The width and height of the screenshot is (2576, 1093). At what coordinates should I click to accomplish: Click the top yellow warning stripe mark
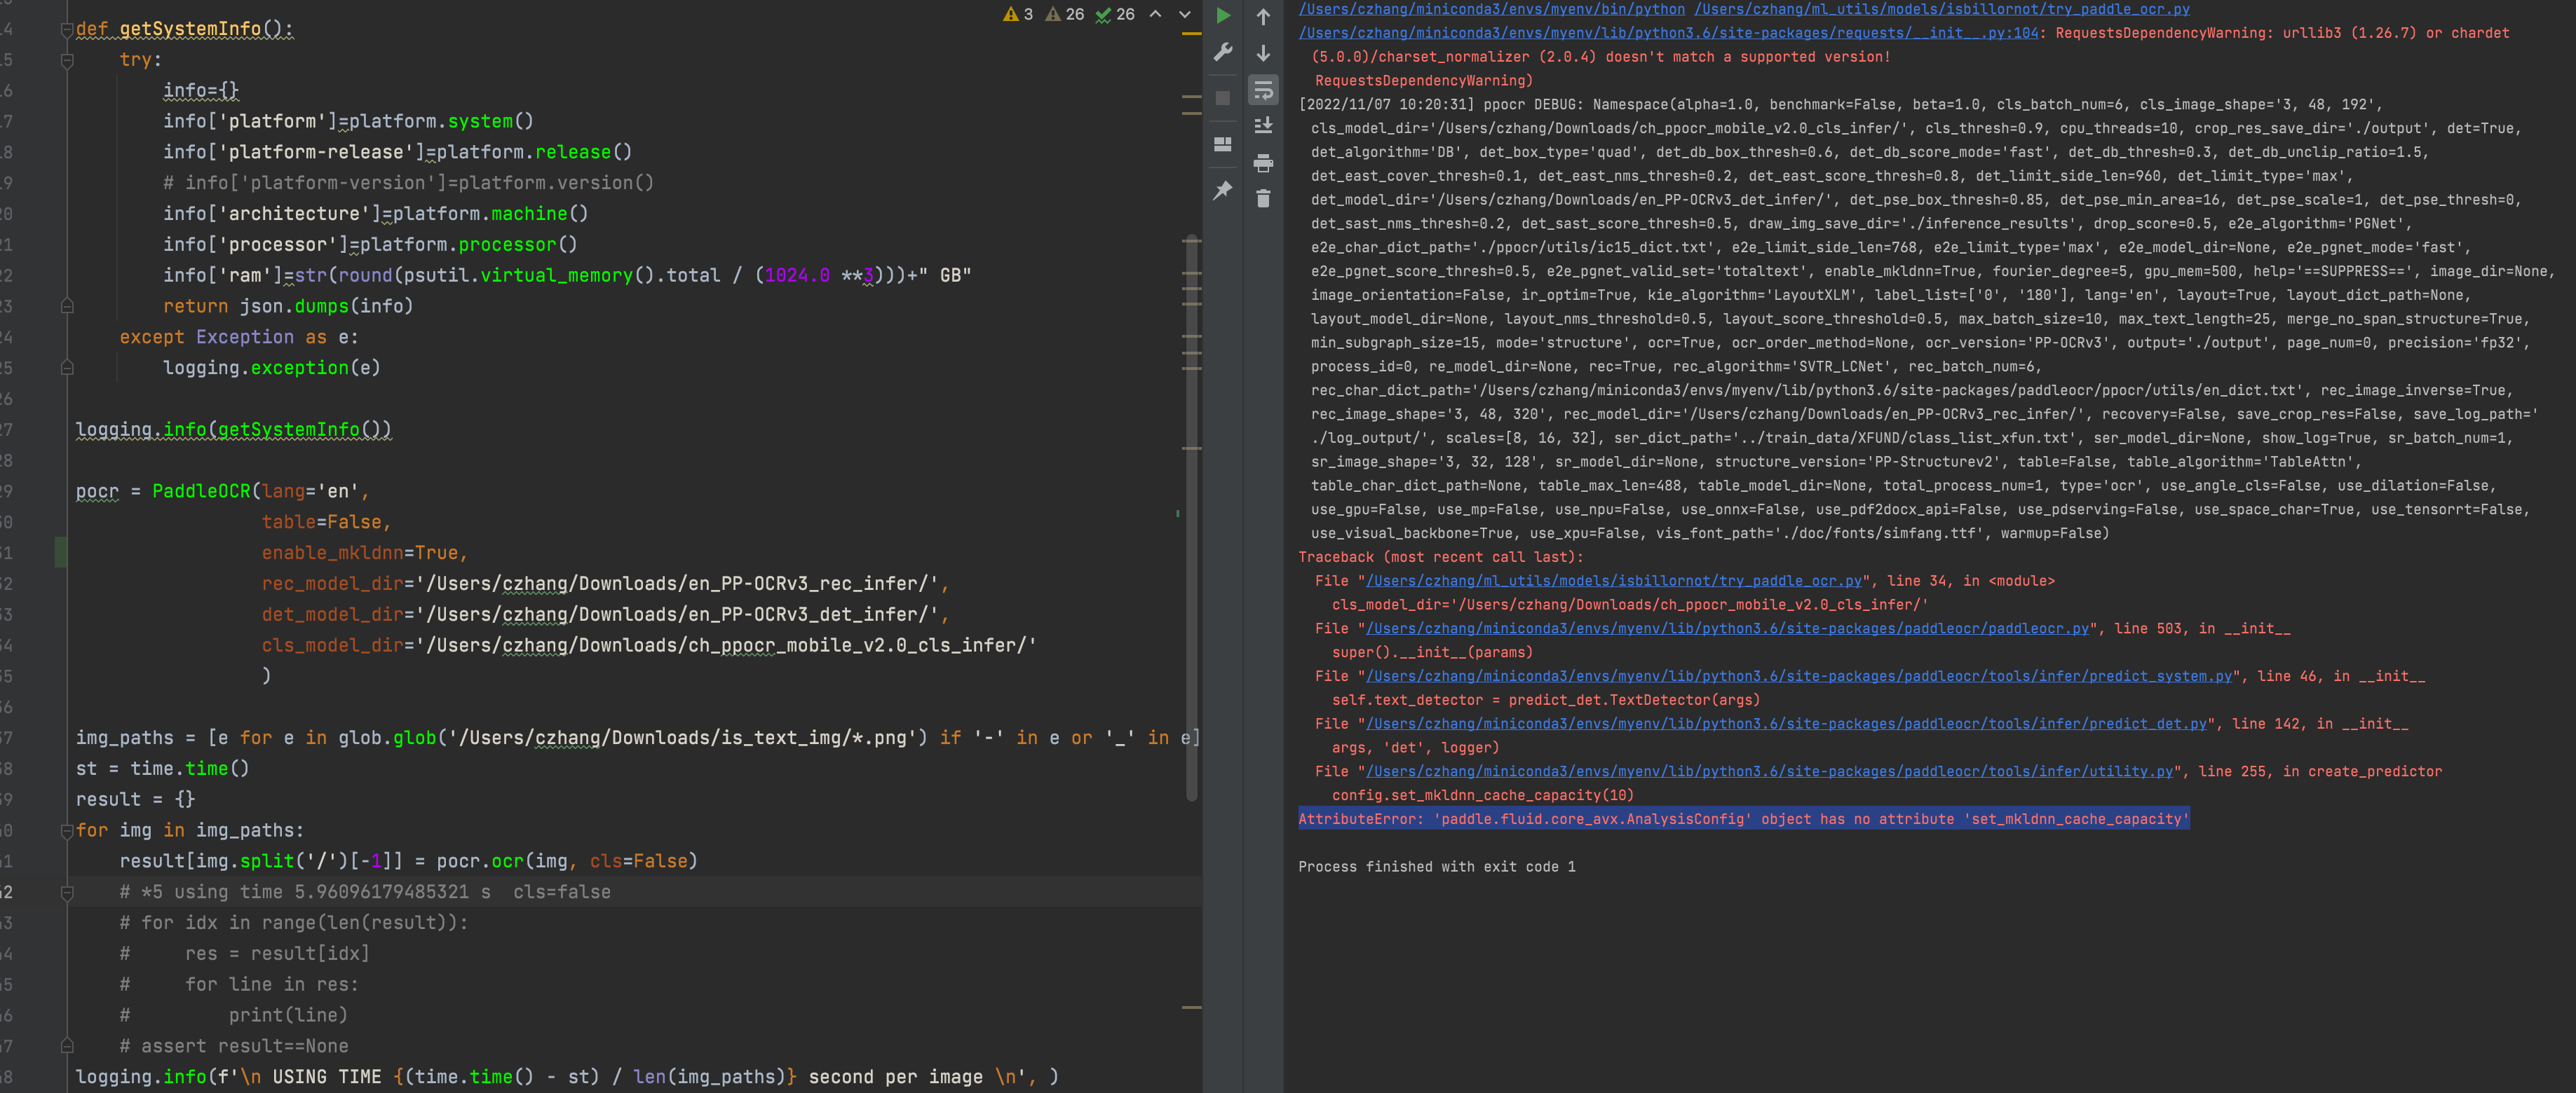point(1191,34)
